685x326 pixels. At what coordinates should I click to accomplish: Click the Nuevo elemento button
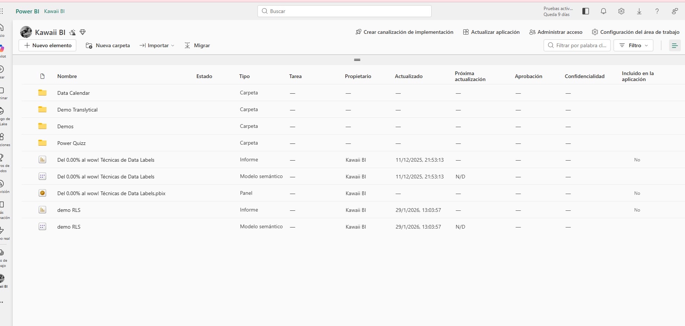tap(48, 45)
